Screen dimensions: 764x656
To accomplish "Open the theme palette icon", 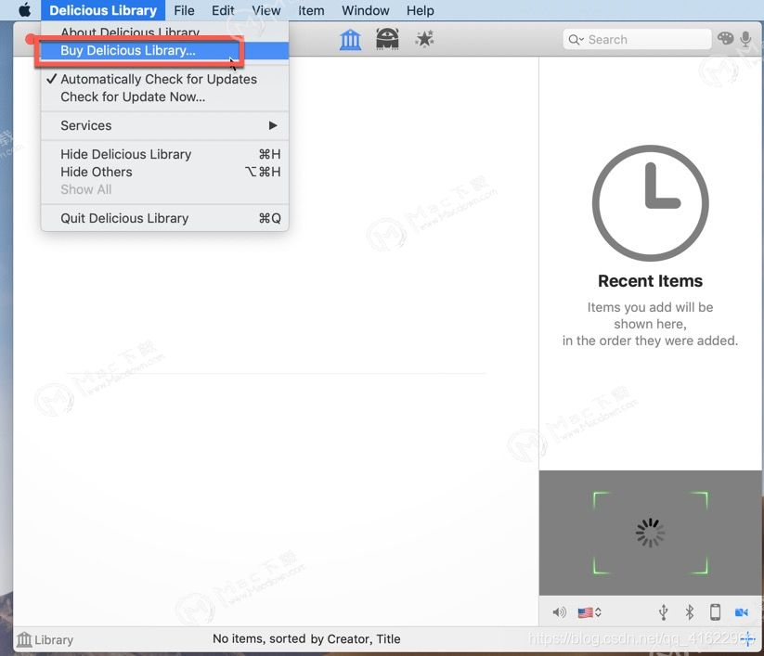I will pos(725,38).
